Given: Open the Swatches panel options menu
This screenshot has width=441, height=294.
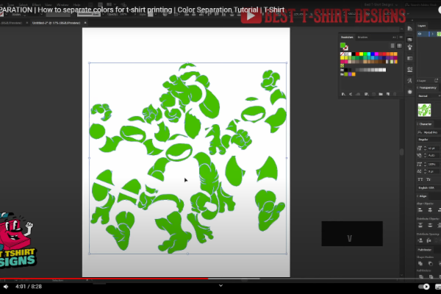Looking at the screenshot, I should [x=399, y=37].
